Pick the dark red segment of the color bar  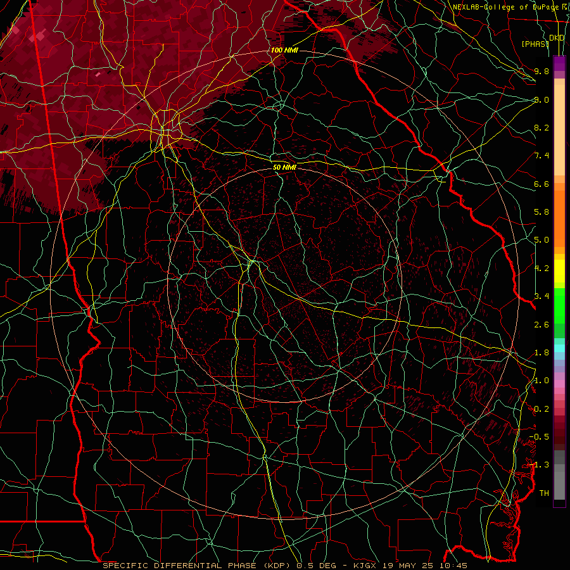click(x=559, y=429)
